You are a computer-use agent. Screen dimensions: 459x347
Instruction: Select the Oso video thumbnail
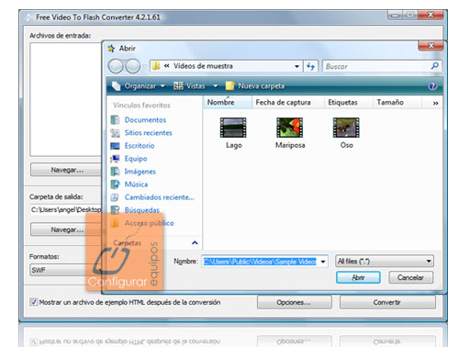[x=346, y=128]
